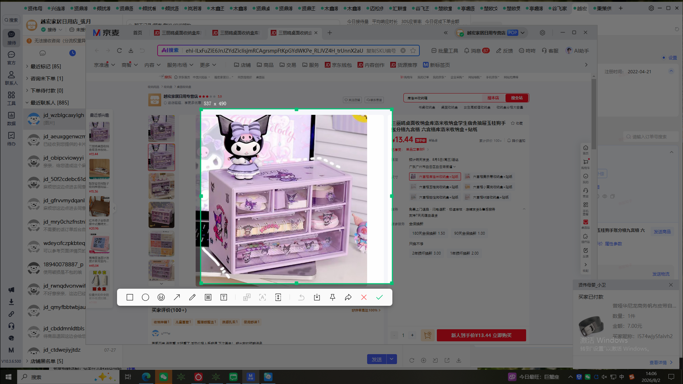The height and width of the screenshot is (384, 683).
Task: Open the 货源推荐 bookmark
Action: pos(404,65)
